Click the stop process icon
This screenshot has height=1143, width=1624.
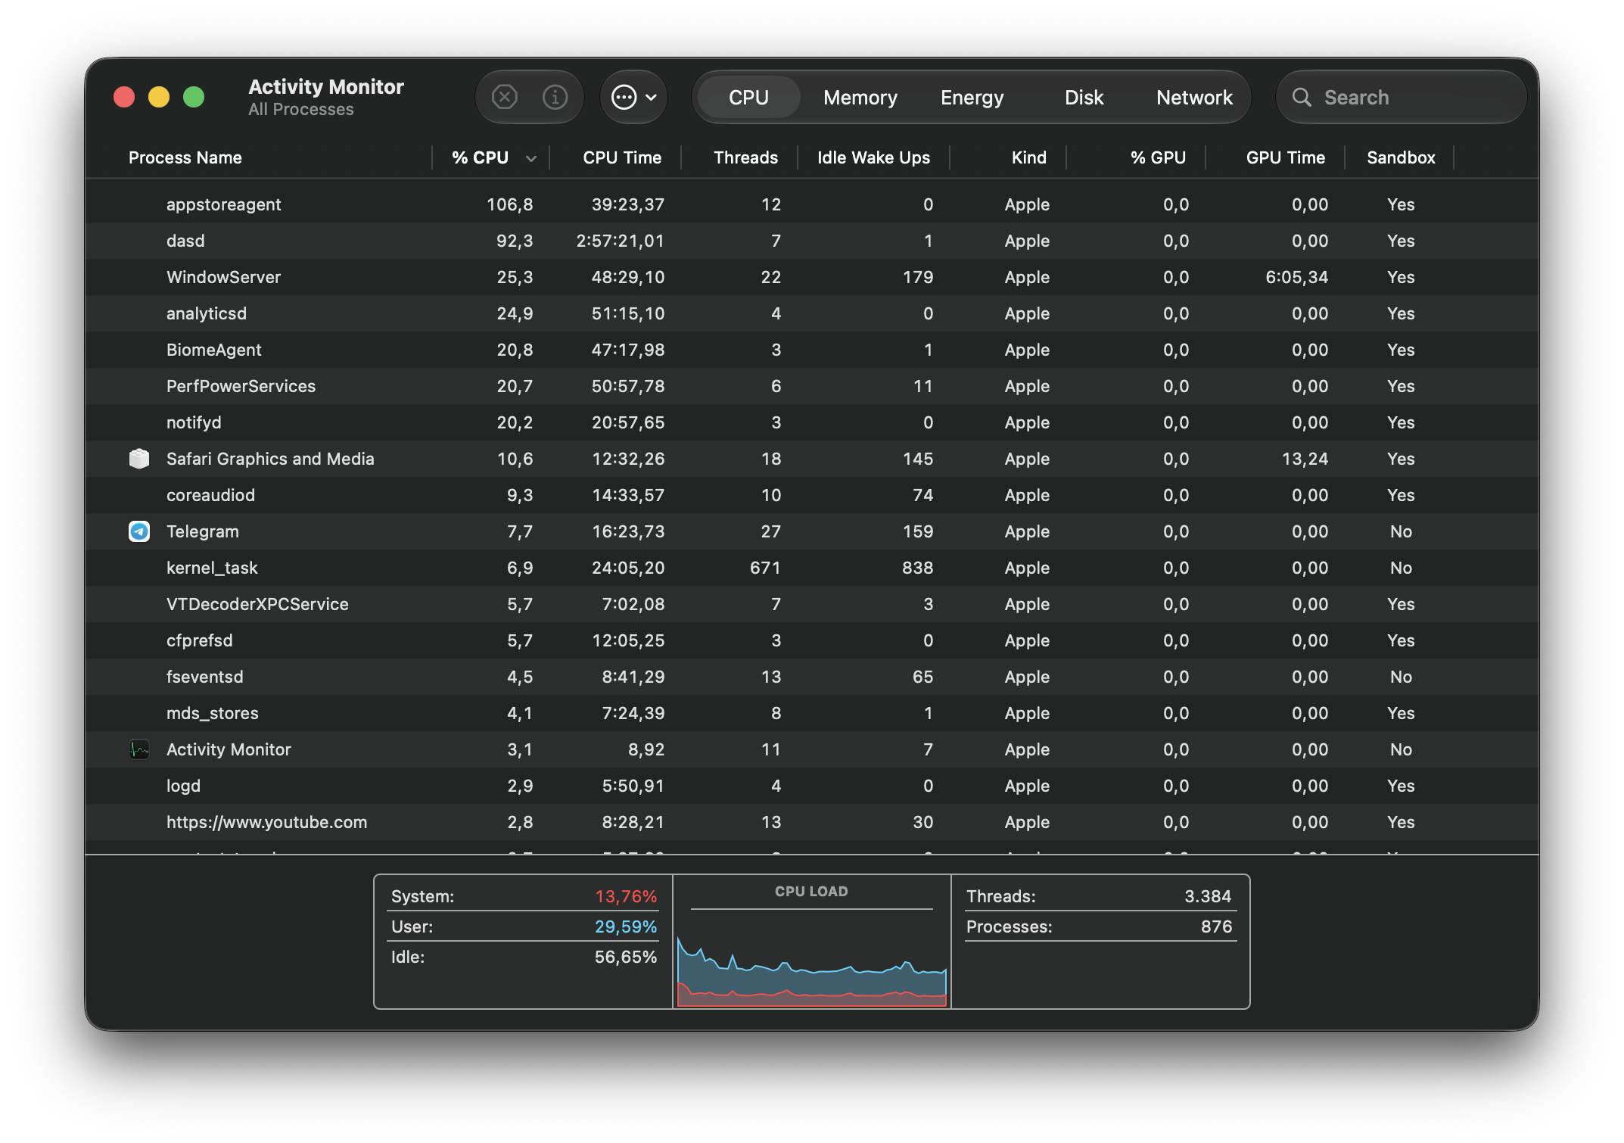(x=504, y=97)
